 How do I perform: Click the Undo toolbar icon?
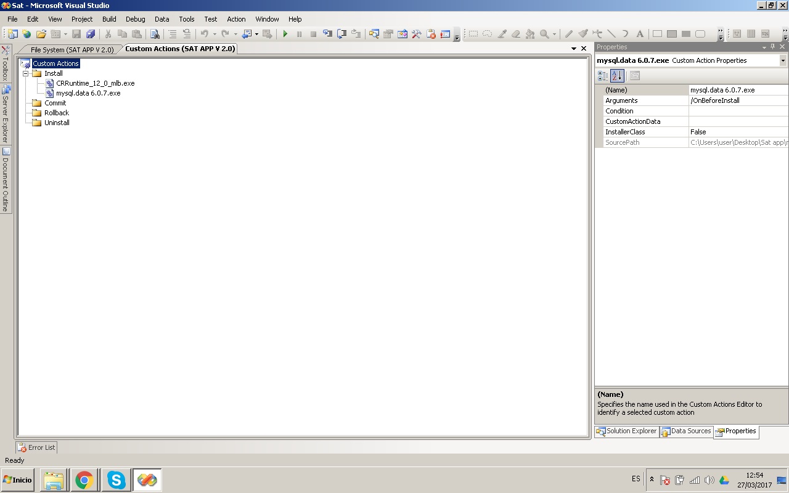[x=205, y=34]
